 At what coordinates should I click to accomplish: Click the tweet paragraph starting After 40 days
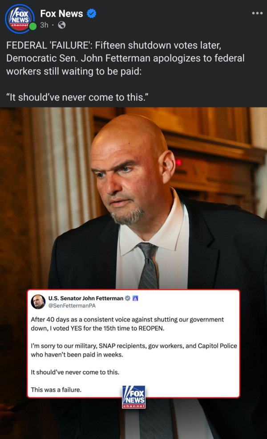[127, 324]
